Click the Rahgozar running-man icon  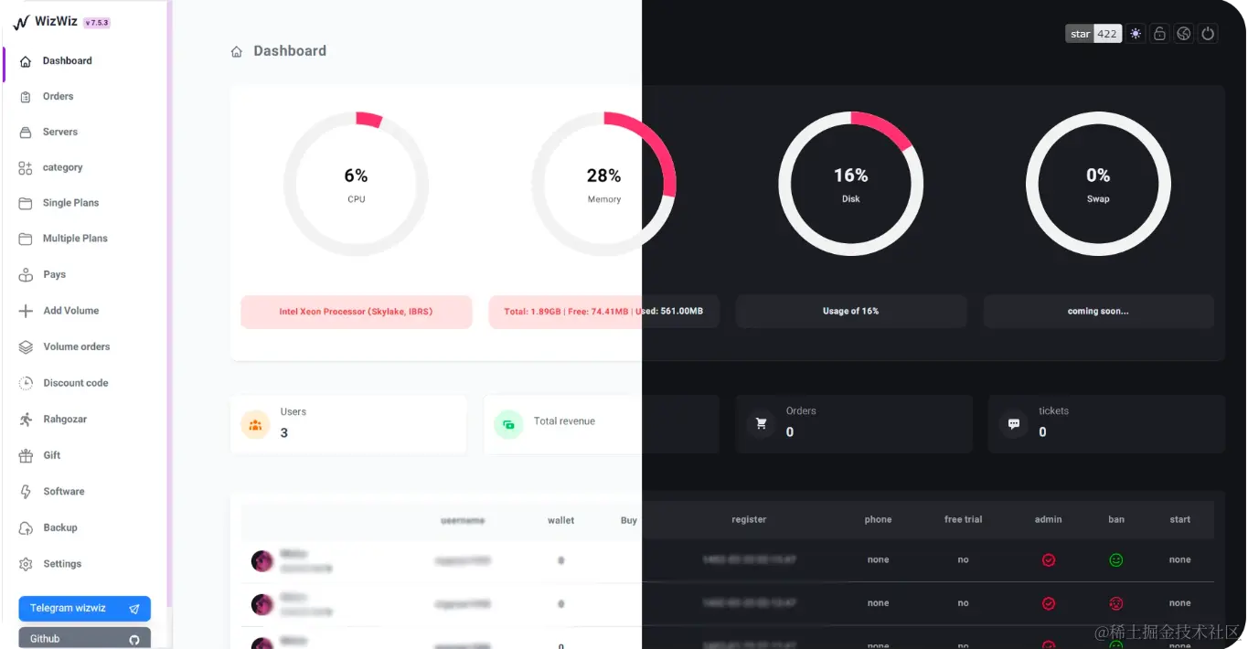[x=26, y=420]
